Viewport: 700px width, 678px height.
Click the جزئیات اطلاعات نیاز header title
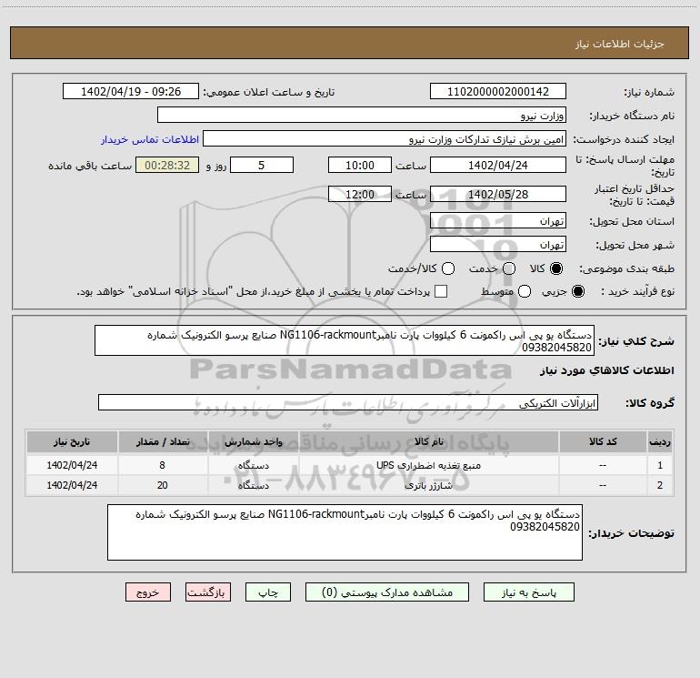pos(620,44)
